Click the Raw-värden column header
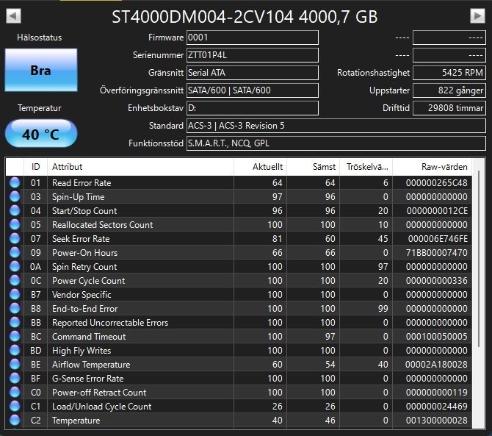This screenshot has width=492, height=436. tap(432, 167)
